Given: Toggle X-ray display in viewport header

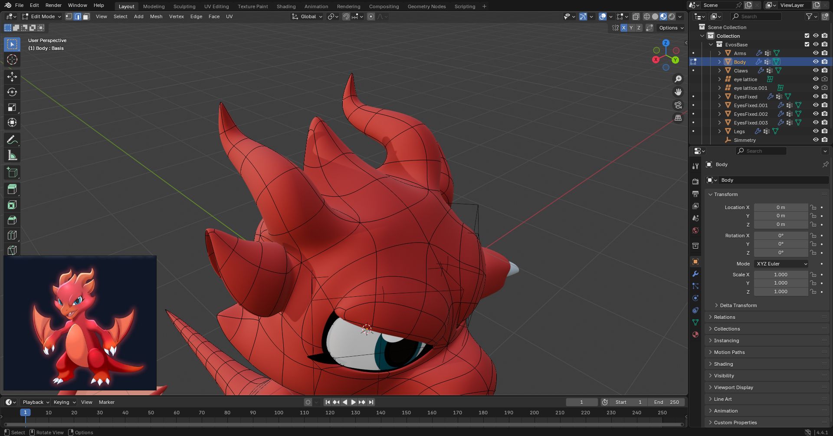Looking at the screenshot, I should [636, 16].
